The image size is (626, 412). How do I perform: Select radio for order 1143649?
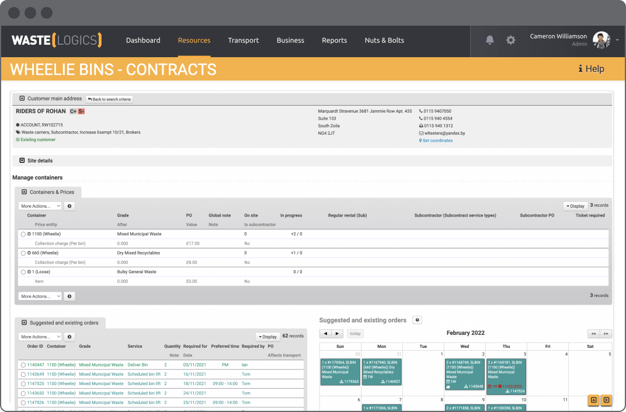tap(23, 375)
